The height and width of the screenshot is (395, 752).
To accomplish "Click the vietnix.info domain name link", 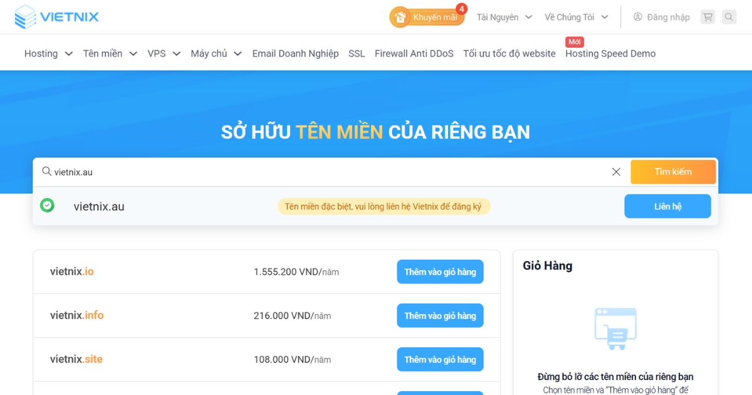I will [x=76, y=315].
